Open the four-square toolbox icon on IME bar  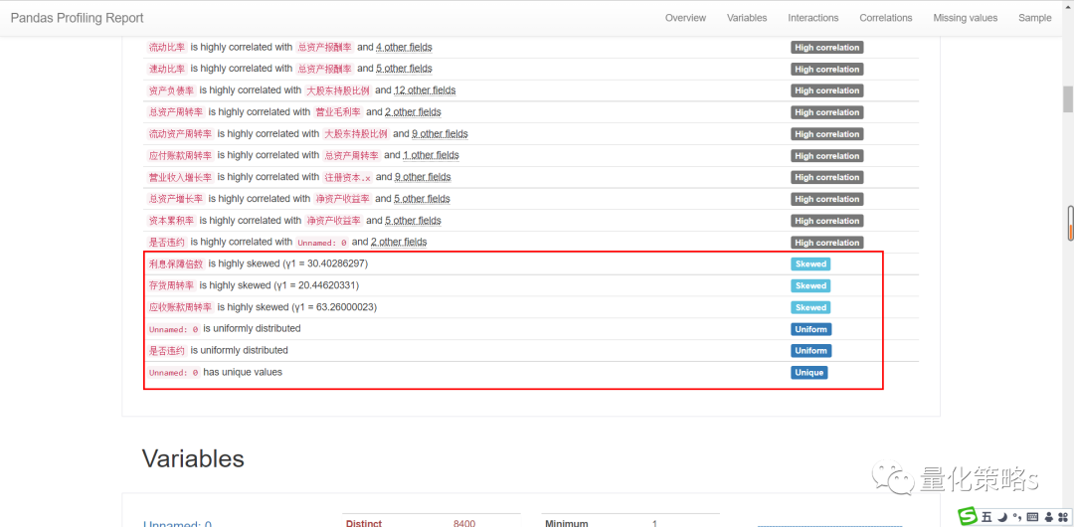pyautogui.click(x=1063, y=516)
